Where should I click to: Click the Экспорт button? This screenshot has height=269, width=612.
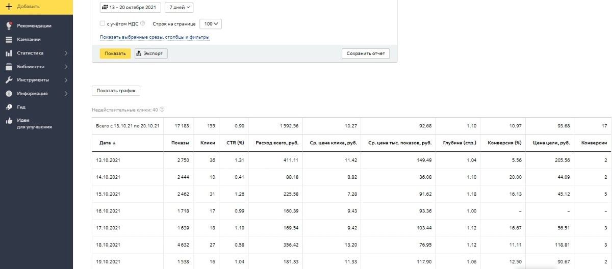pos(151,53)
